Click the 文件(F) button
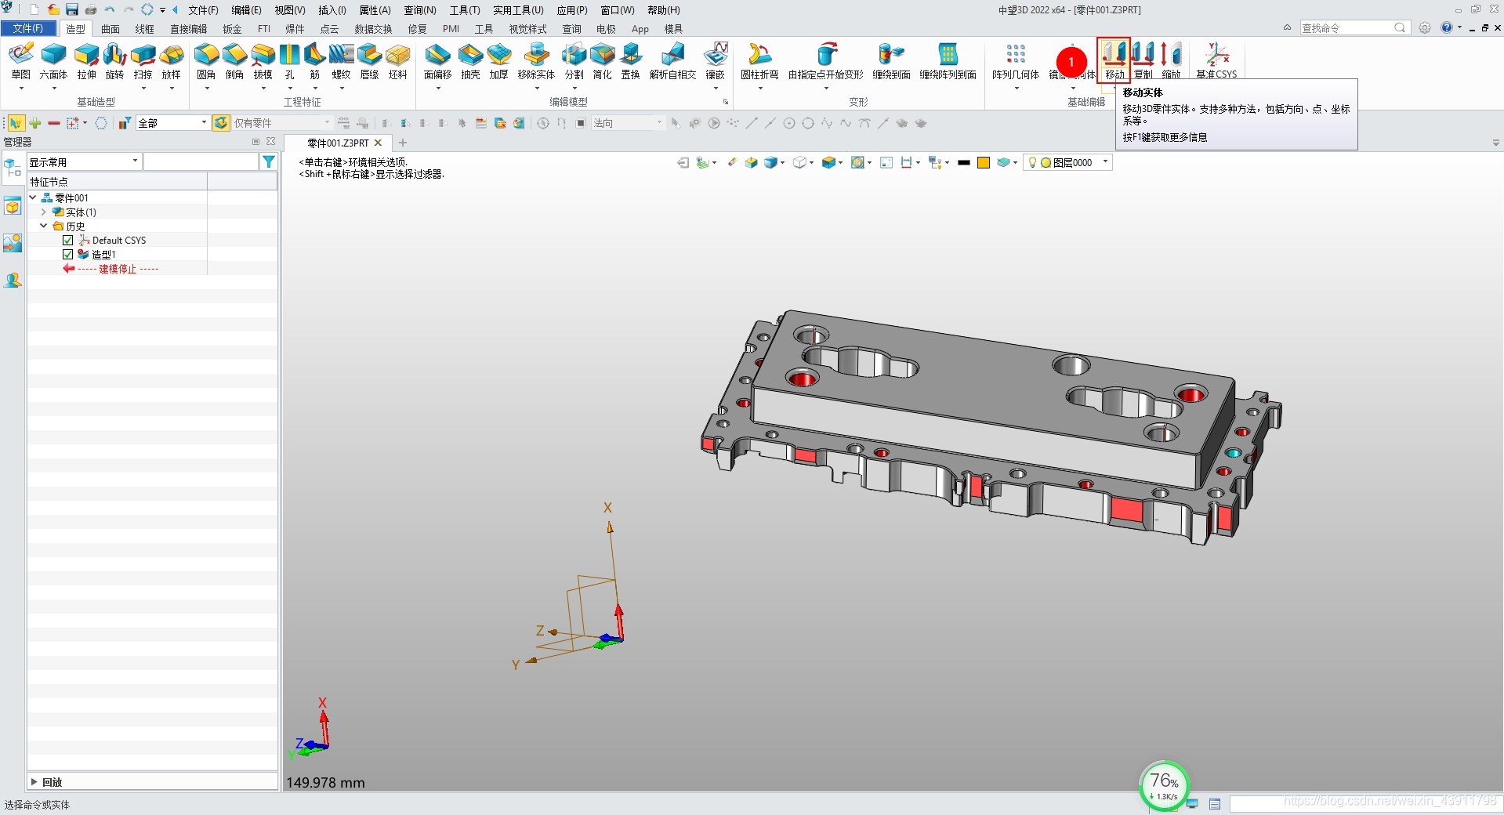Image resolution: width=1504 pixels, height=815 pixels. (x=28, y=28)
